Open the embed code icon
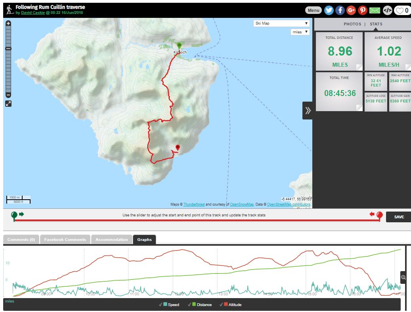411x312 pixels. [x=387, y=11]
